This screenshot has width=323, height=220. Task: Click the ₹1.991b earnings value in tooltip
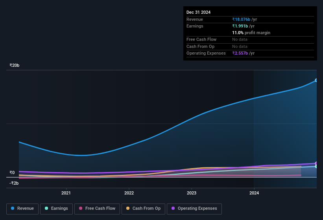tap(240, 26)
